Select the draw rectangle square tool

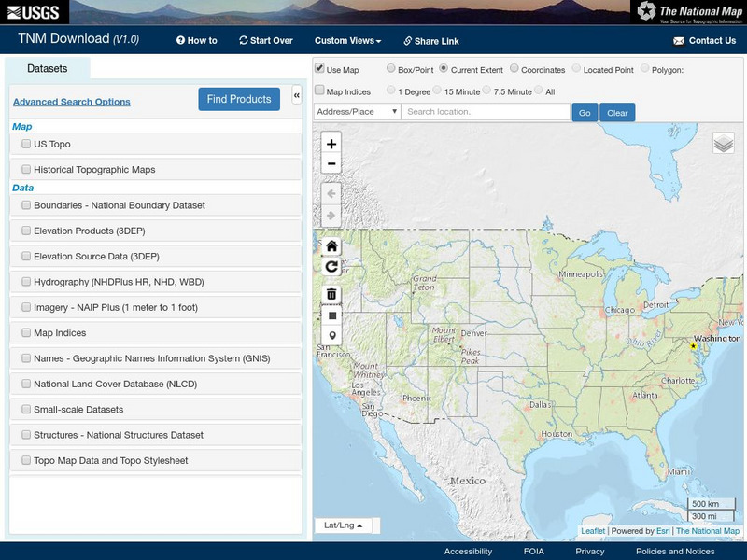point(331,315)
